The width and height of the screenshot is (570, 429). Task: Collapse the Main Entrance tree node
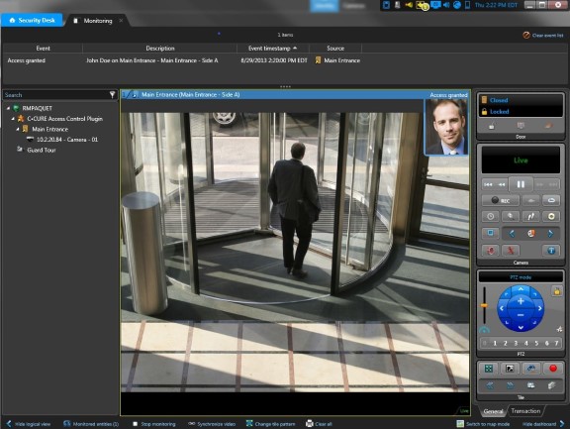click(18, 129)
